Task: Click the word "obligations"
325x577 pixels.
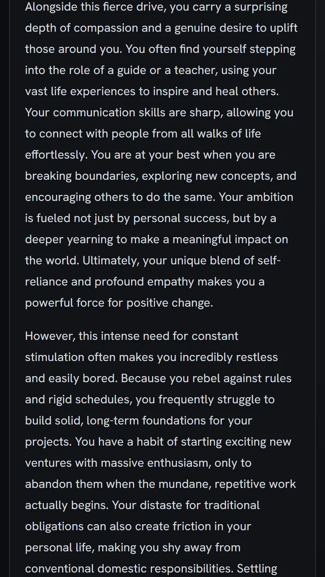Action: [54, 526]
